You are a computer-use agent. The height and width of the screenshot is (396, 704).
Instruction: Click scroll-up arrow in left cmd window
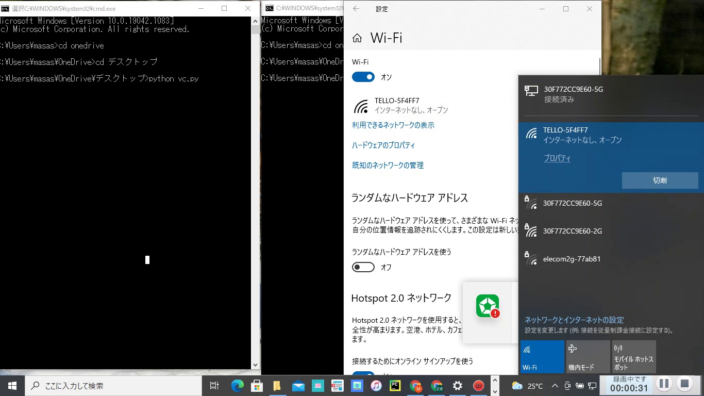[x=255, y=22]
